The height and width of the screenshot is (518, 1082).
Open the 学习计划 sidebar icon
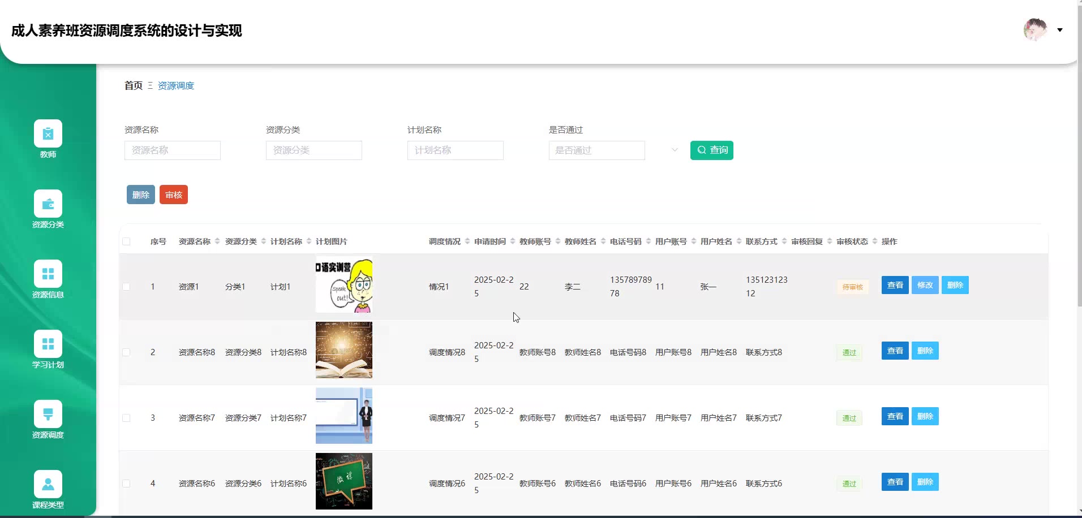[x=48, y=344]
